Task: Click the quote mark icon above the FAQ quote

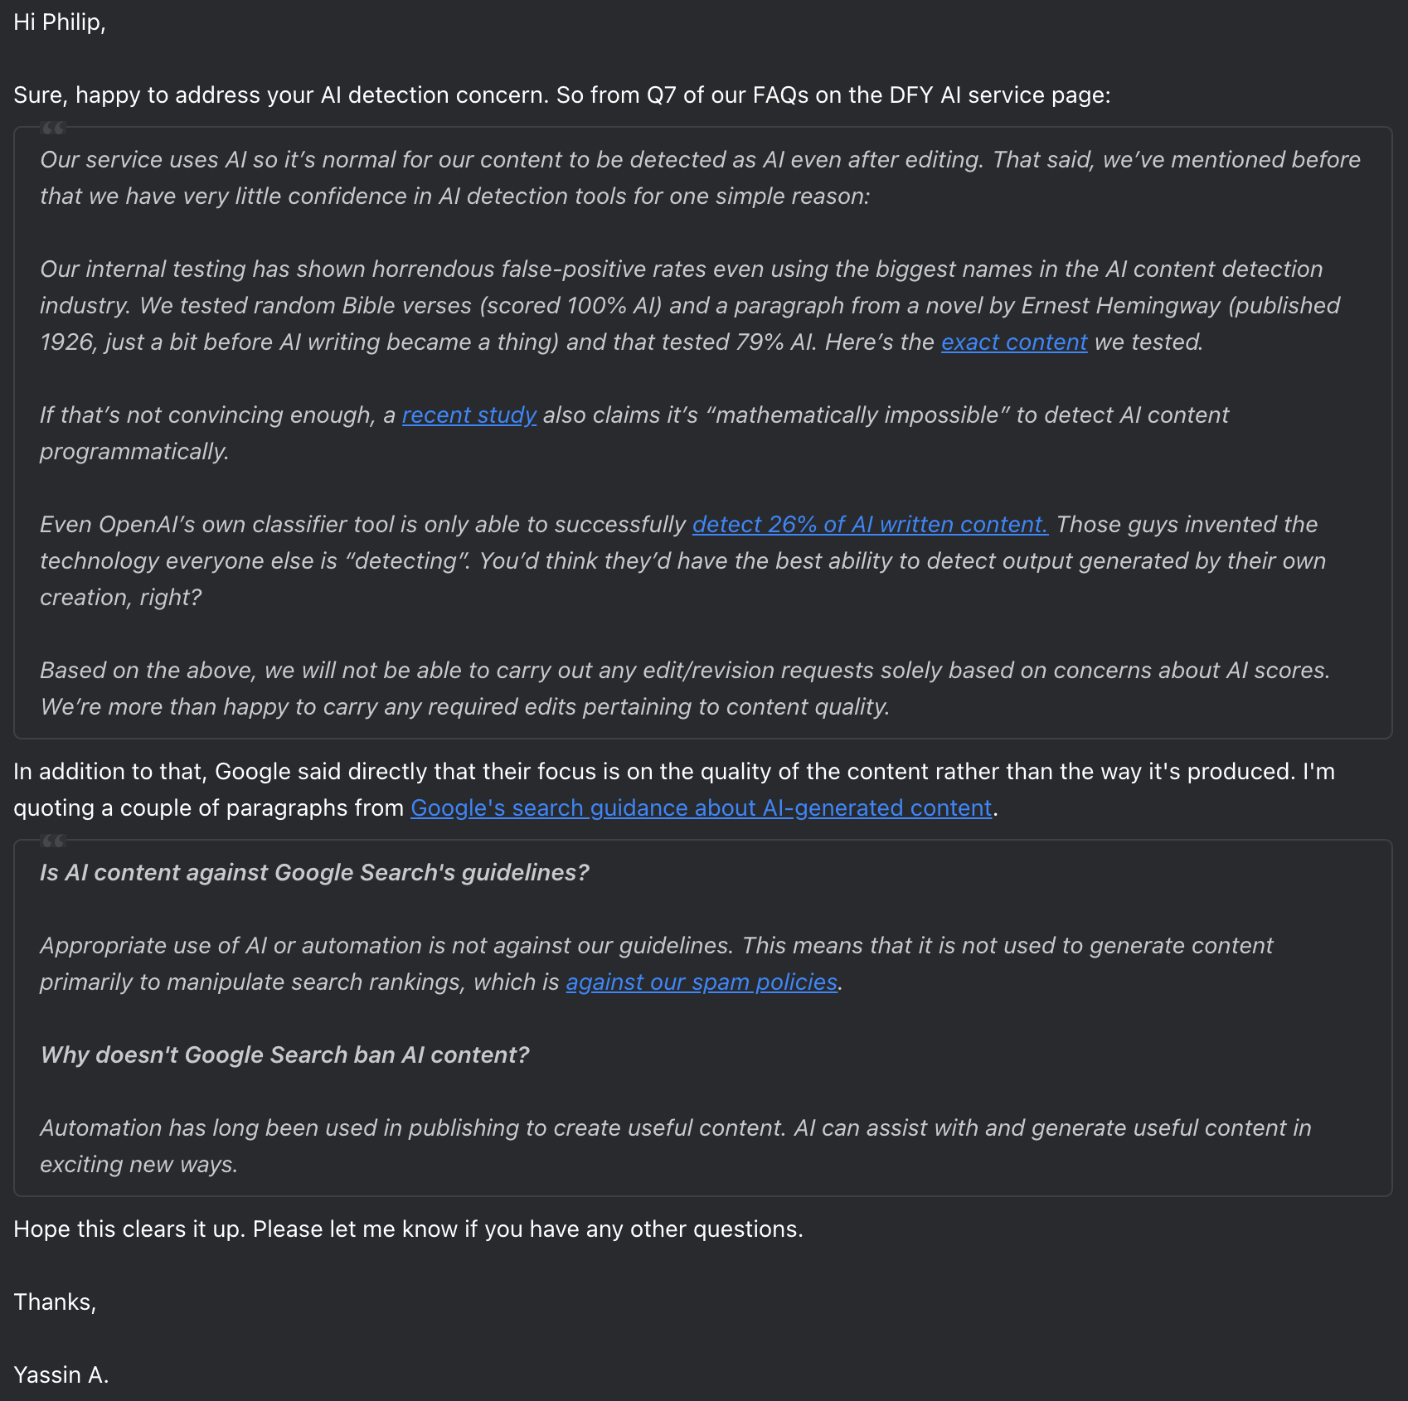Action: pos(53,128)
